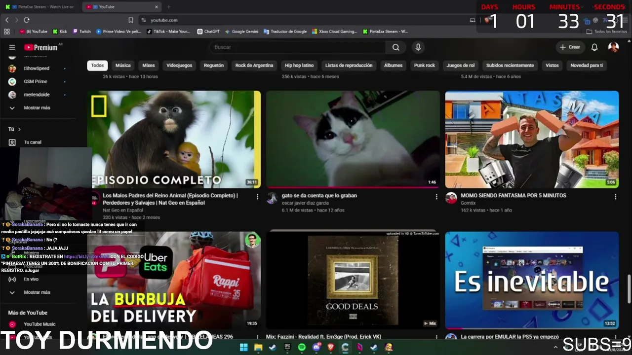The height and width of the screenshot is (355, 632).
Task: Play the Good Deals mix thumbnail
Action: pyautogui.click(x=353, y=280)
